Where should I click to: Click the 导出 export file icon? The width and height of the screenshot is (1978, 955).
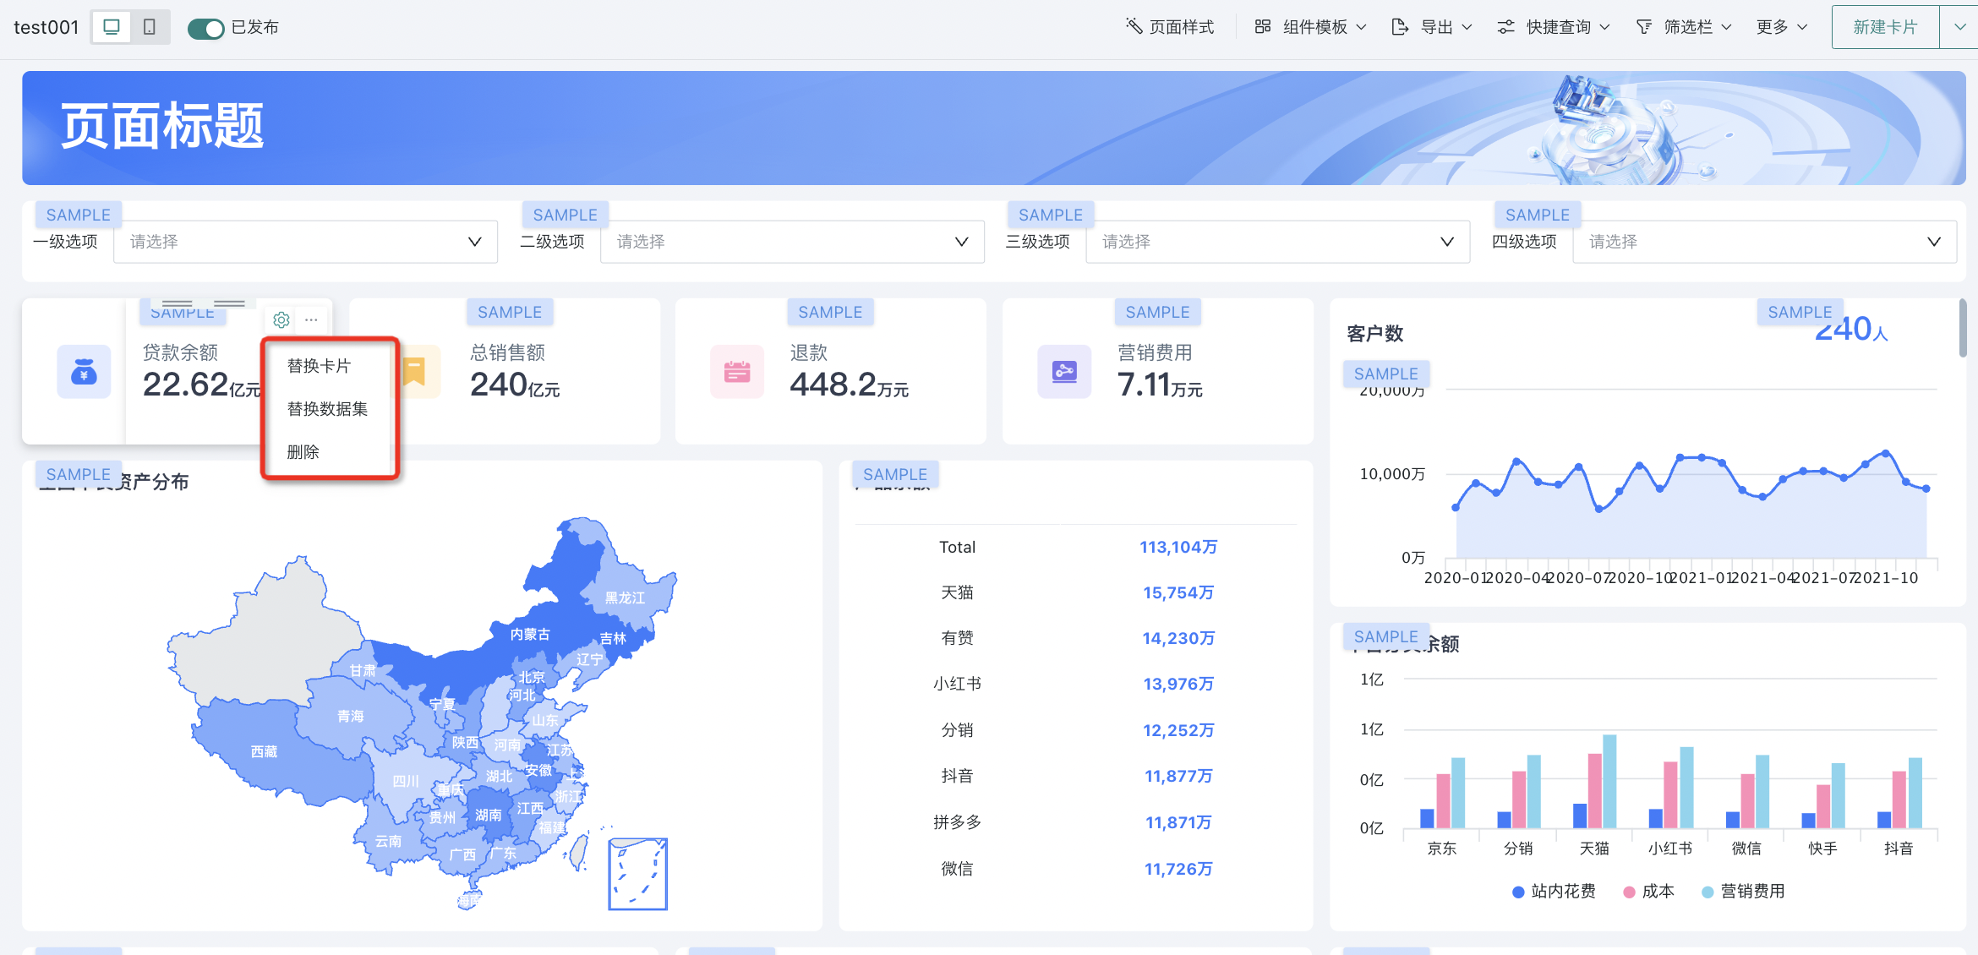coord(1400,27)
